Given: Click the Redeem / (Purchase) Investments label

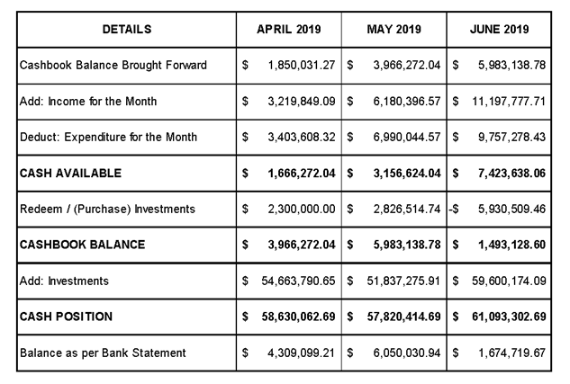Looking at the screenshot, I should point(107,209).
